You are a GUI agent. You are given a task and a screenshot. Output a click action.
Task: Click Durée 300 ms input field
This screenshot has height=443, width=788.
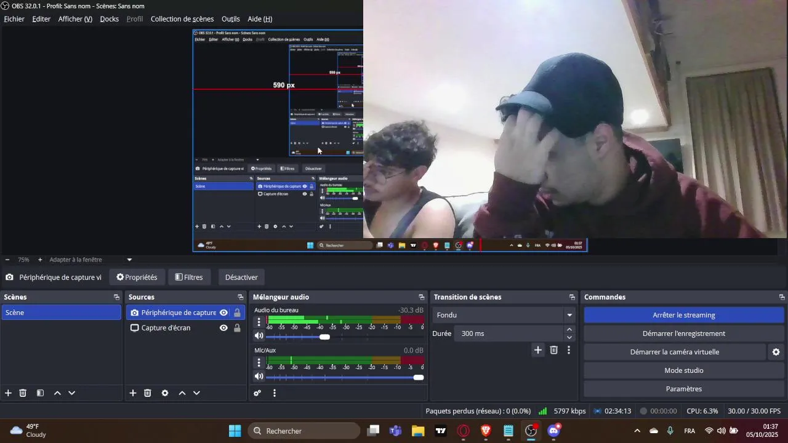[510, 333]
